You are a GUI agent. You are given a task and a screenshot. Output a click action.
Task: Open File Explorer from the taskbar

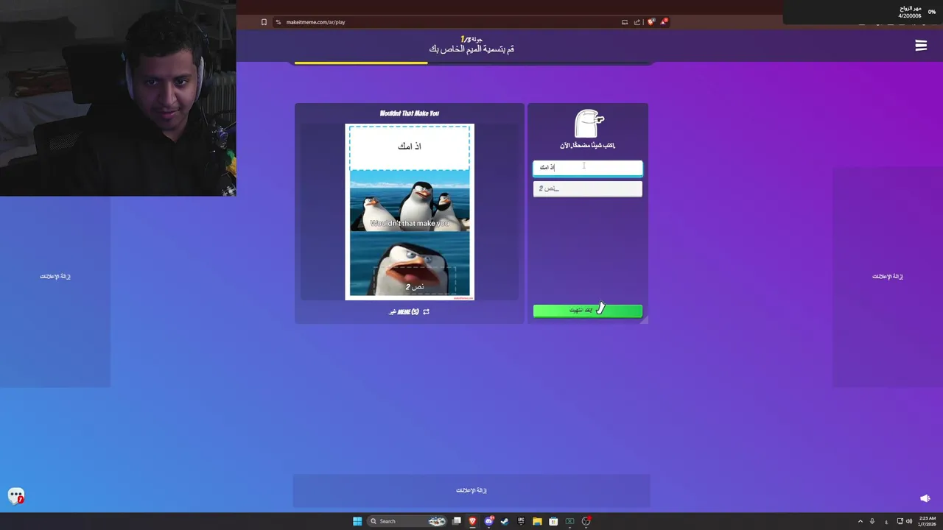(537, 521)
